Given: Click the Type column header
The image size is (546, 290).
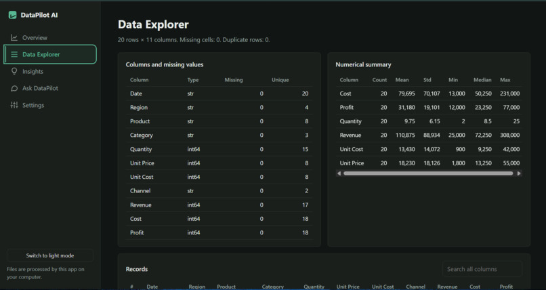Looking at the screenshot, I should (193, 80).
